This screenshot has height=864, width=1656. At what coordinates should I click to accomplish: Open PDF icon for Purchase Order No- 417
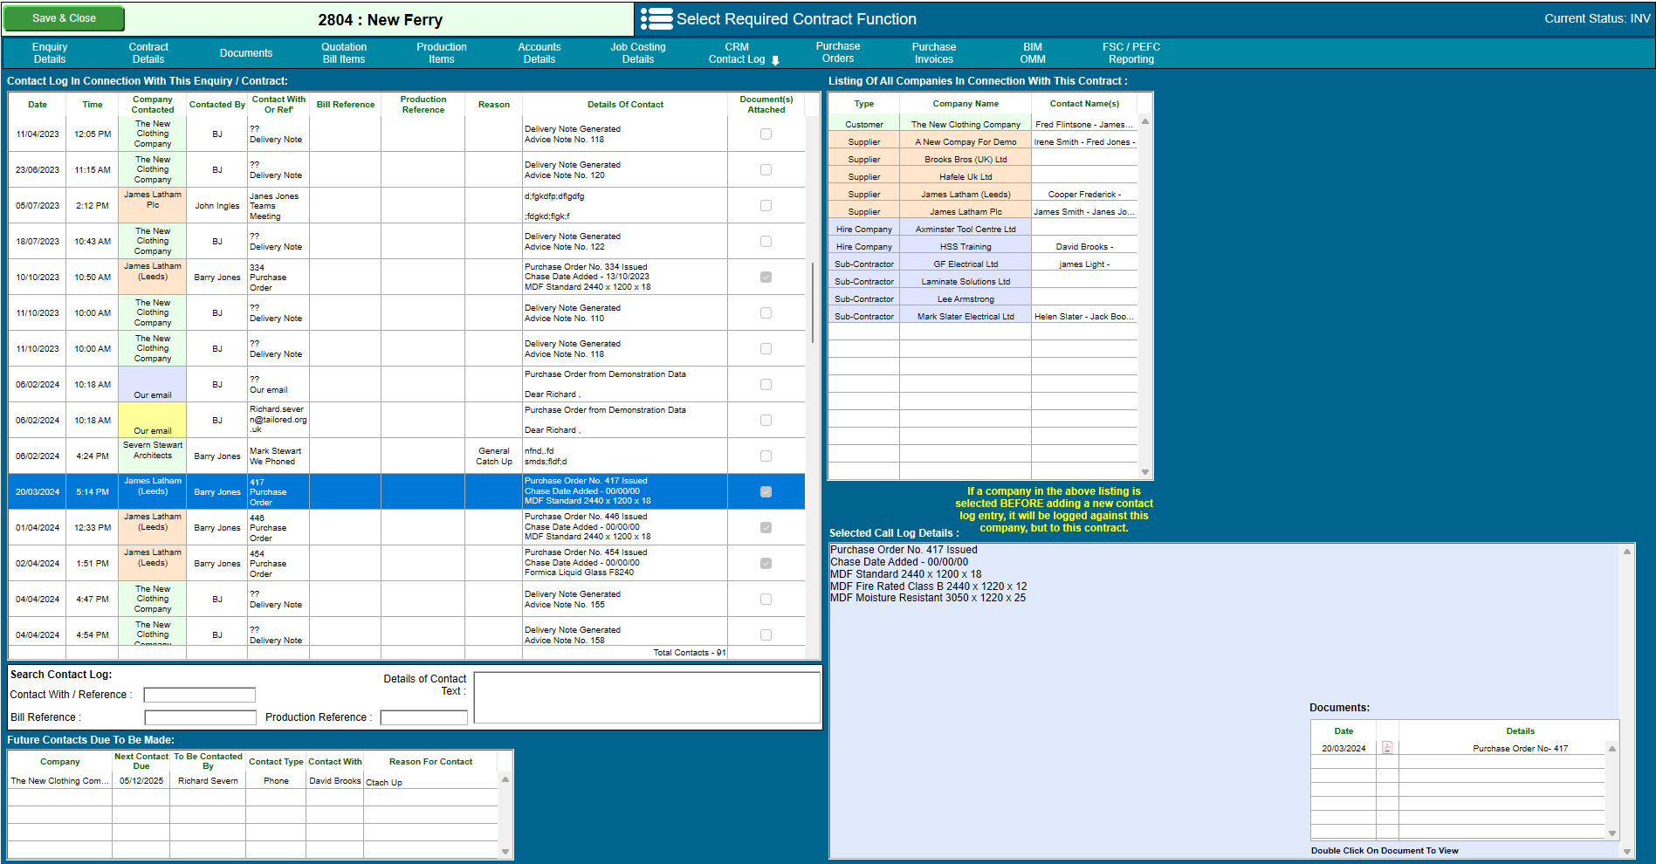(x=1387, y=748)
